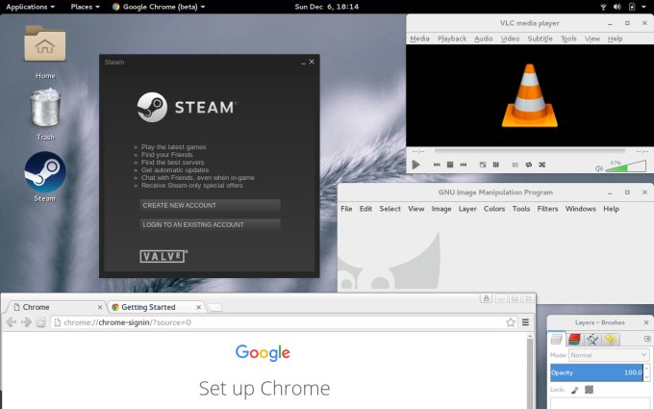The image size is (654, 409).
Task: Open the Applications menu
Action: coord(30,7)
